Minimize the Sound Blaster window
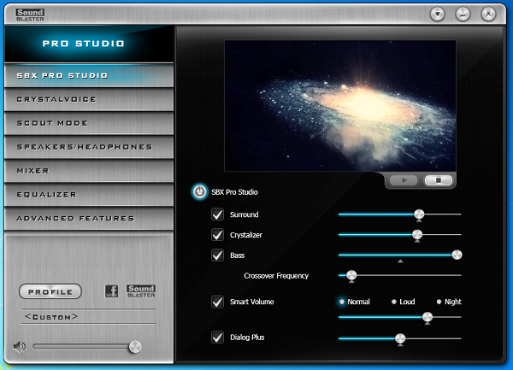Screen dimensions: 513x370 tap(463, 14)
